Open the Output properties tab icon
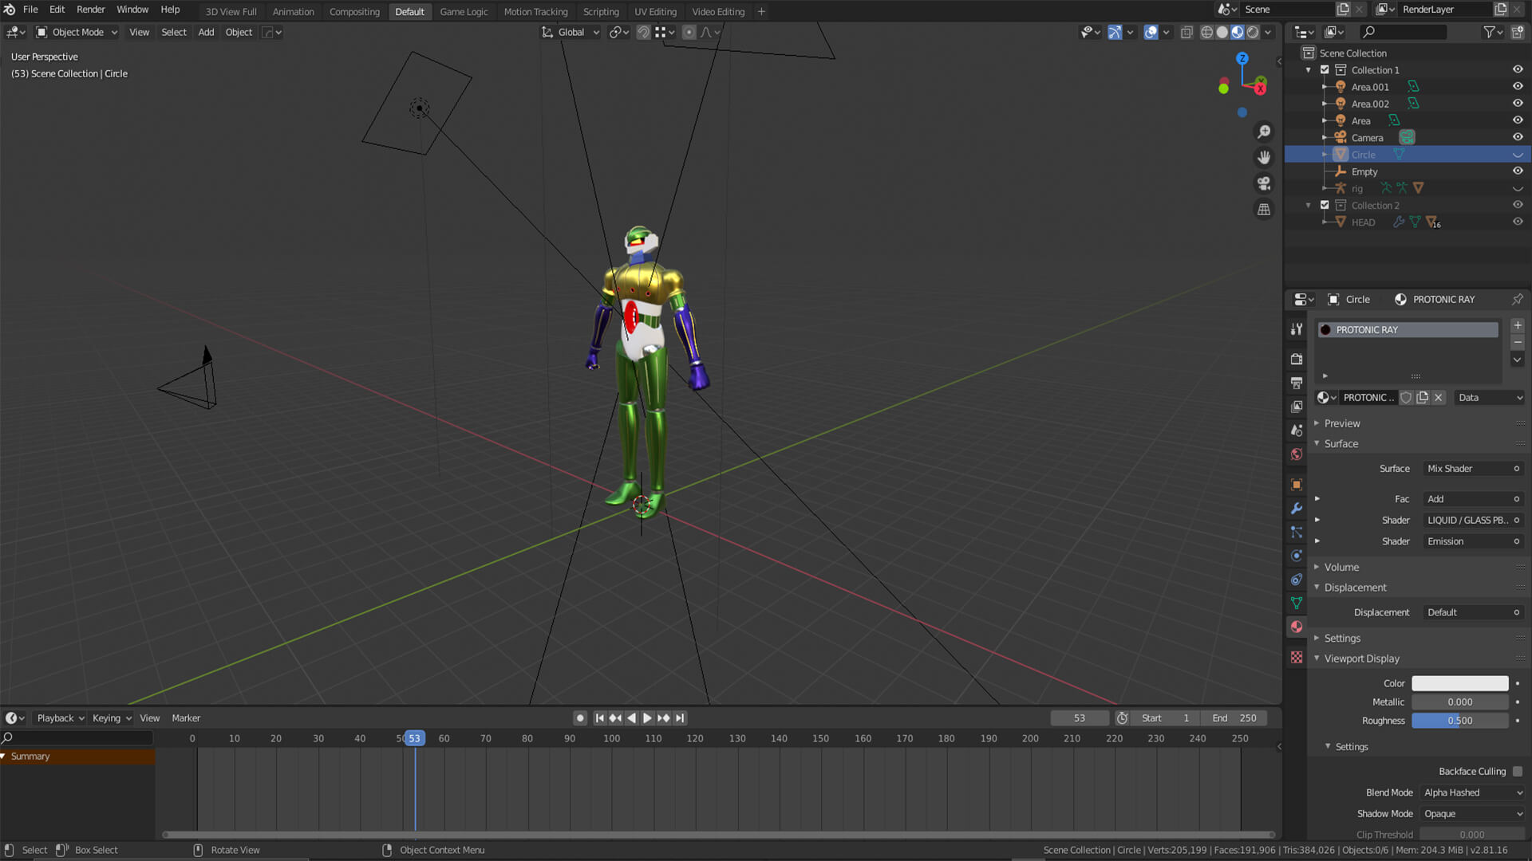 (x=1297, y=383)
